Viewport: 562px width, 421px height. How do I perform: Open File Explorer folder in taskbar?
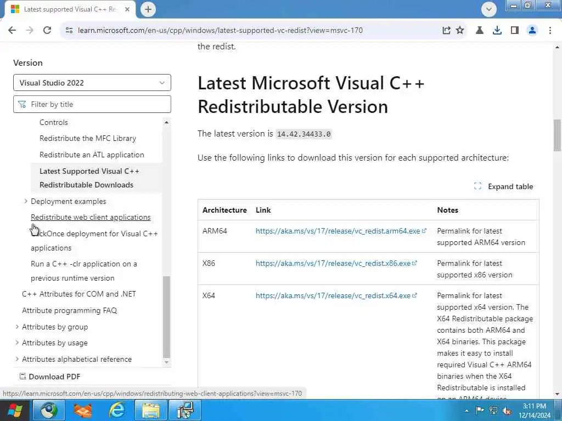pos(151,410)
